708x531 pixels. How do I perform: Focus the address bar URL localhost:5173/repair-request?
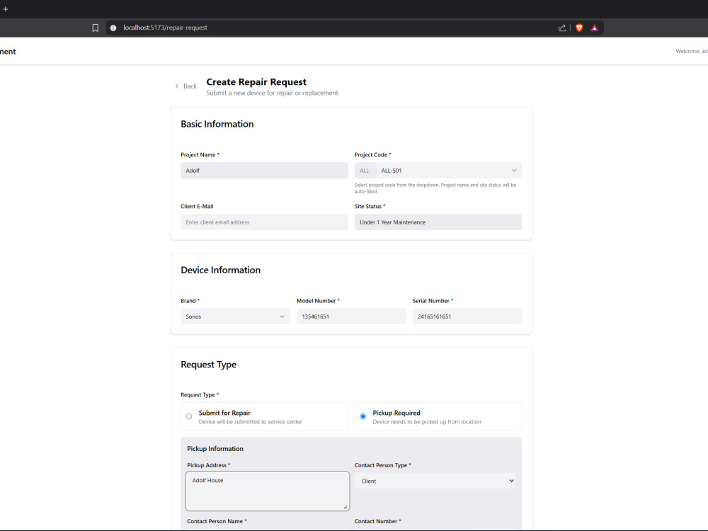tap(165, 28)
